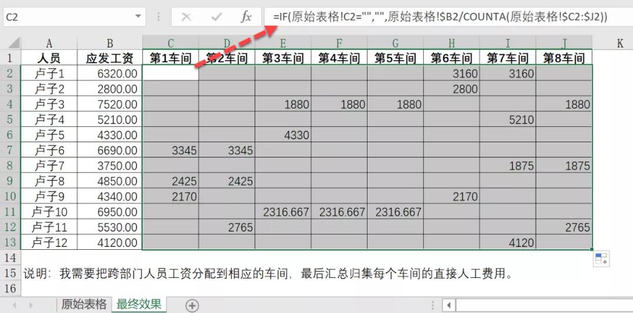Add a new sheet with plus icon

(192, 305)
